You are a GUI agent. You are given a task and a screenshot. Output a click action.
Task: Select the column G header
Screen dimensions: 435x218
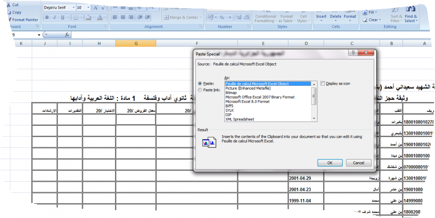tap(136, 43)
